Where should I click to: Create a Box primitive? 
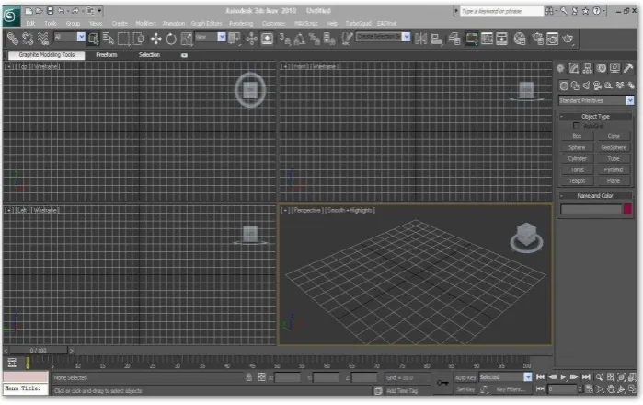pos(577,136)
